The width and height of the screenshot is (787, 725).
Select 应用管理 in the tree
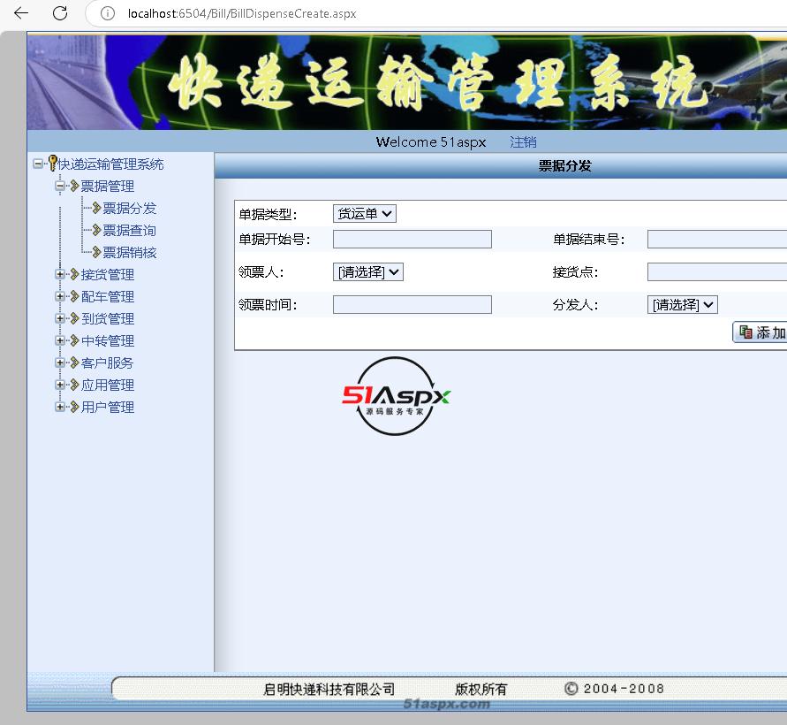coord(108,385)
